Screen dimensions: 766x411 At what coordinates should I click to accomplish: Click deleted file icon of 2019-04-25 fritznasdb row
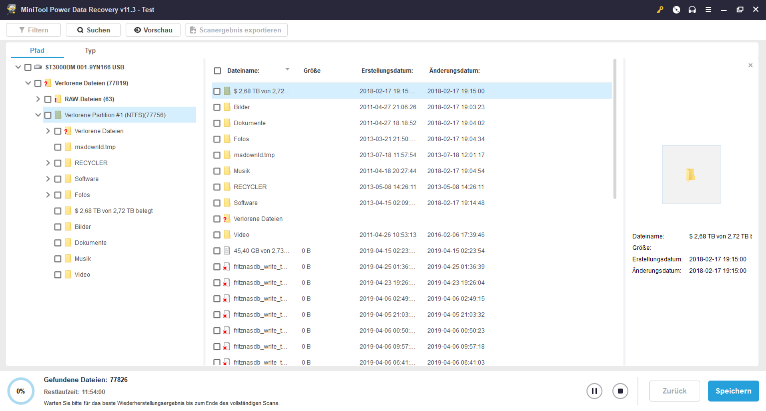tap(227, 267)
